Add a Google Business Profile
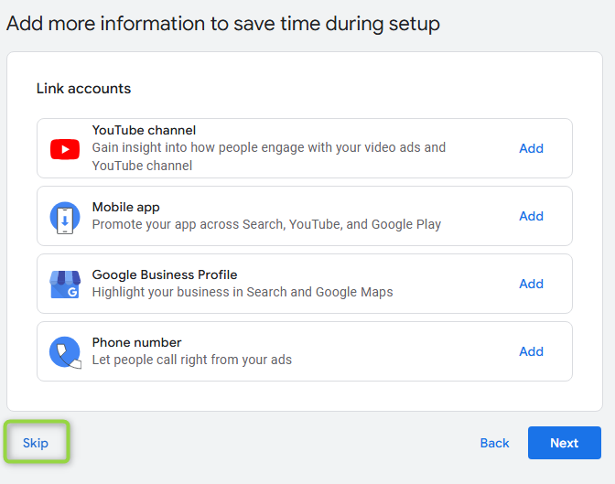This screenshot has width=615, height=484. coord(531,284)
